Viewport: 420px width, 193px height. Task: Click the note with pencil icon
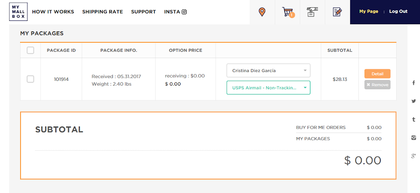(337, 12)
